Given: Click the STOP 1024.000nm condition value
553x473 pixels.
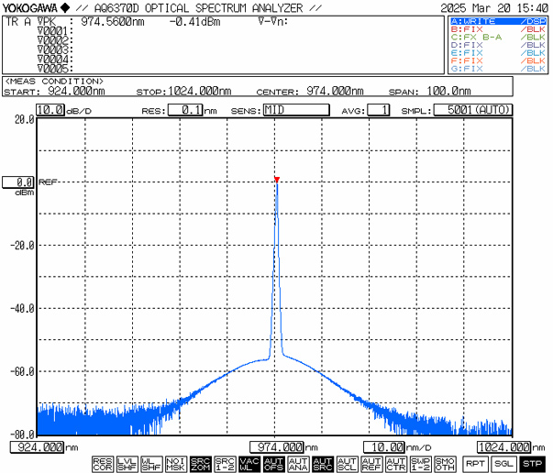Looking at the screenshot, I should click(x=200, y=92).
